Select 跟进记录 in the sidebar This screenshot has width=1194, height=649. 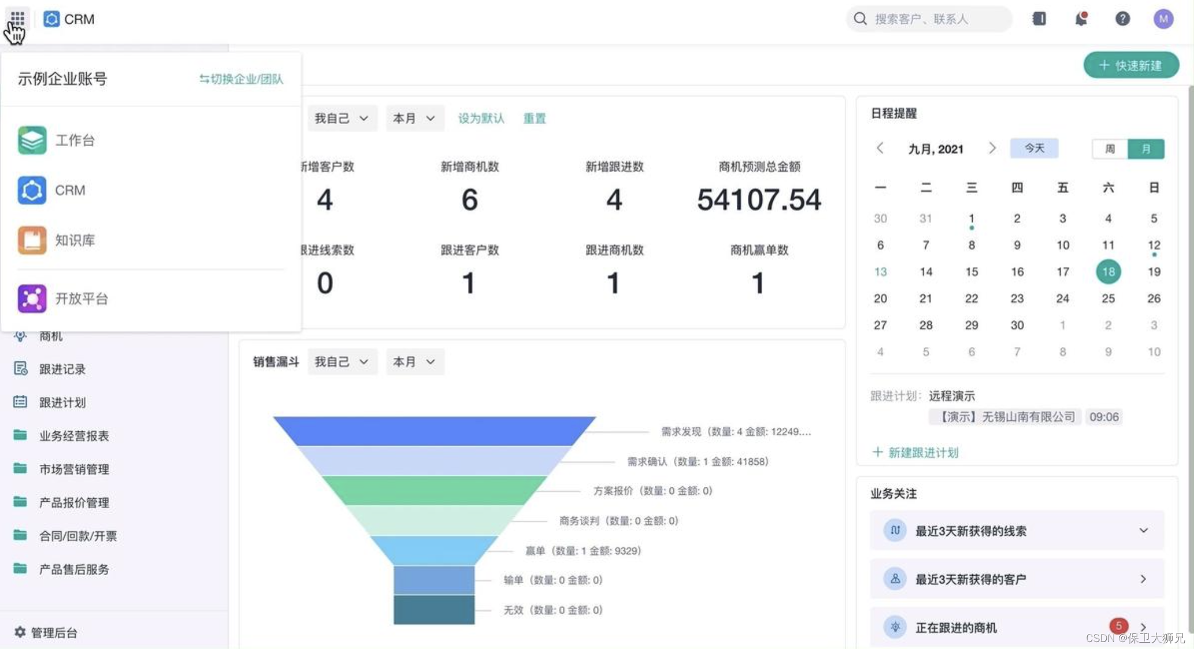(x=62, y=370)
